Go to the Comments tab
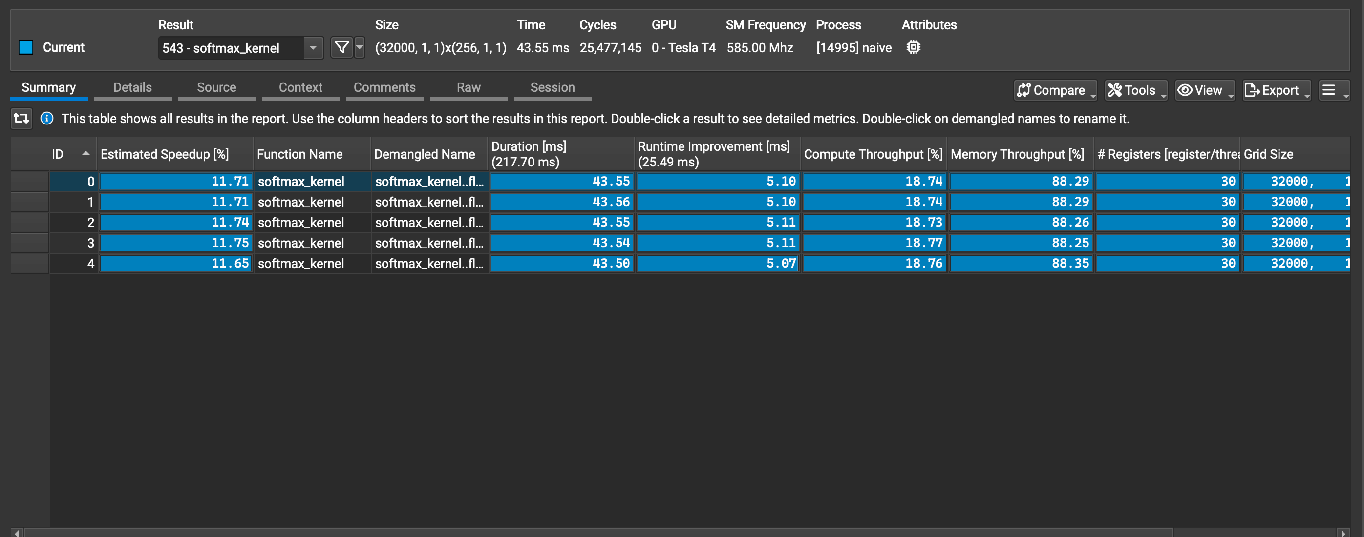1364x537 pixels. [x=384, y=87]
